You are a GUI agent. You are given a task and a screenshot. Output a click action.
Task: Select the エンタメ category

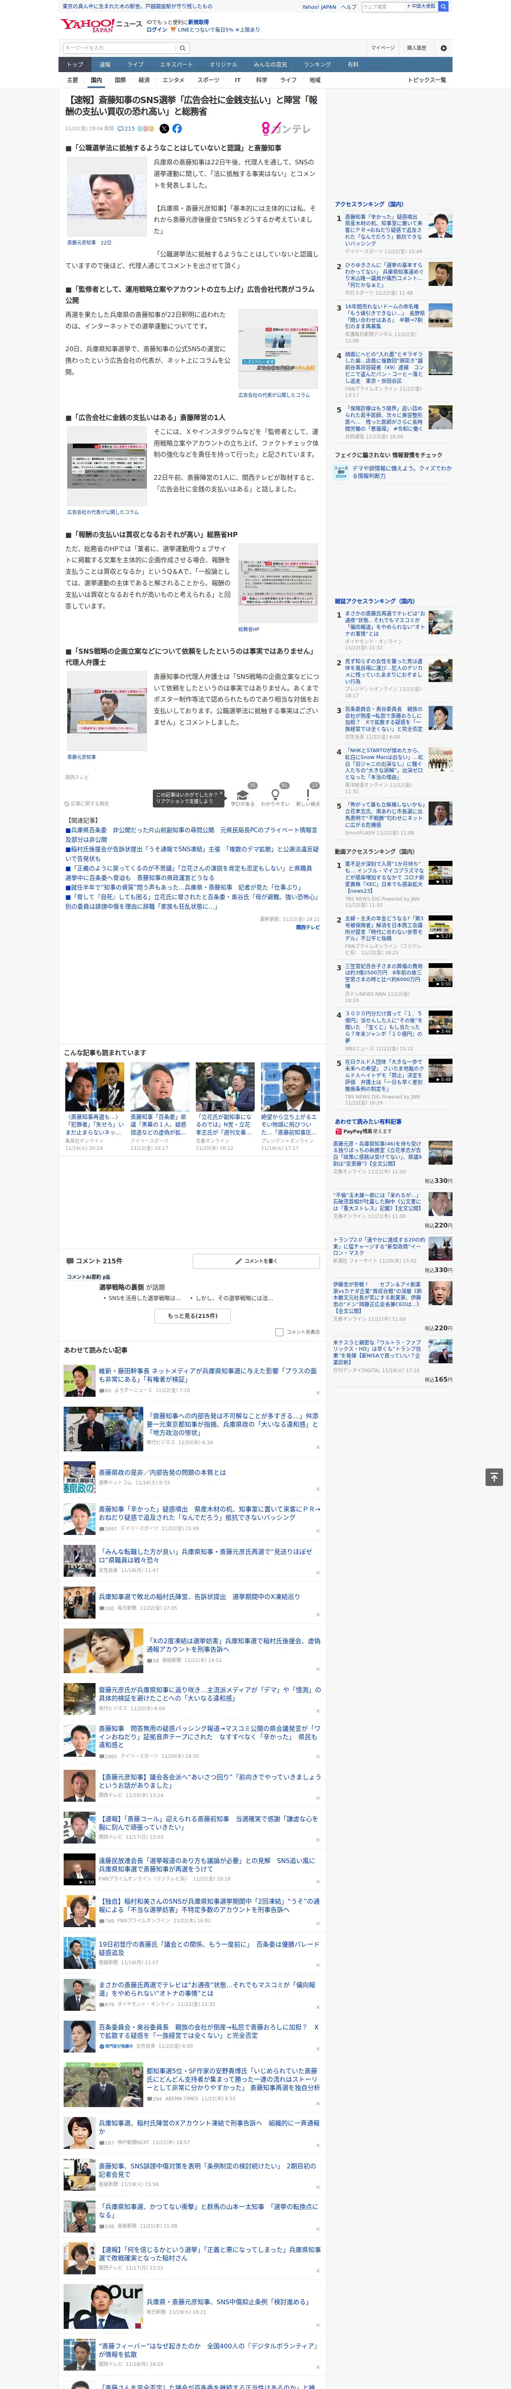[x=174, y=80]
